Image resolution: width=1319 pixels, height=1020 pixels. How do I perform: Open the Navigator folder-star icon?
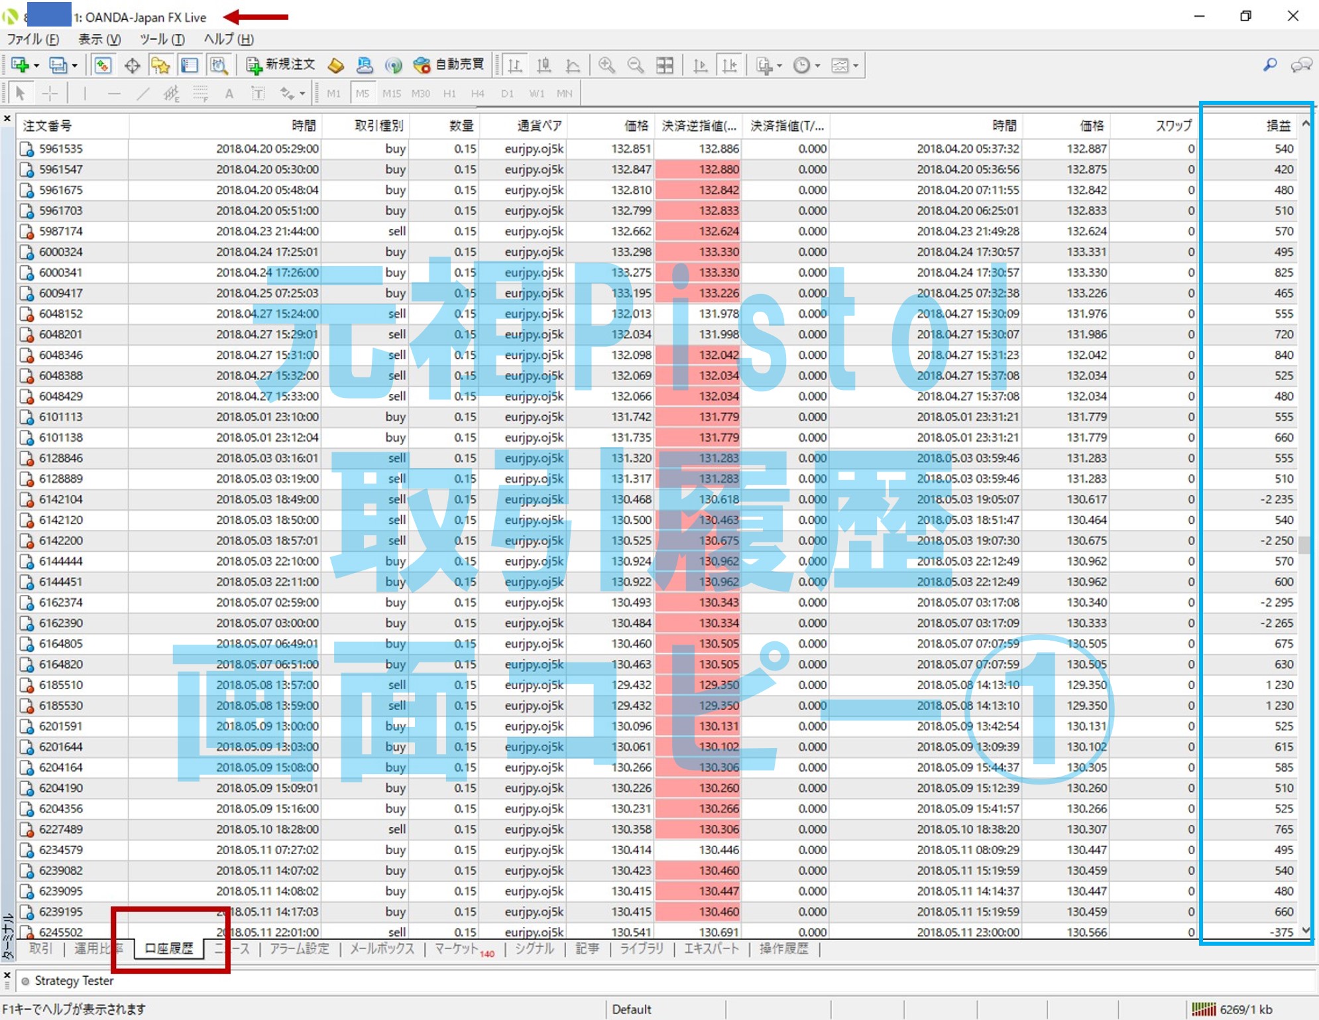coord(160,65)
